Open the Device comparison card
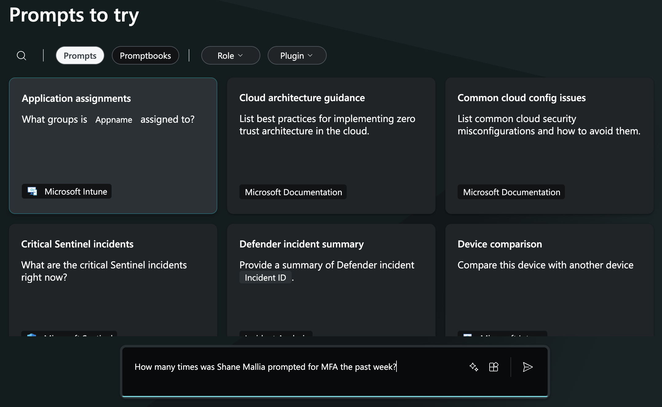Image resolution: width=662 pixels, height=407 pixels. [x=549, y=280]
